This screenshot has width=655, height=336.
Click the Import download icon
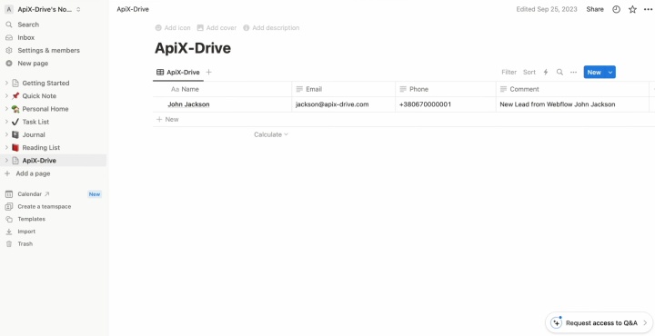9,232
